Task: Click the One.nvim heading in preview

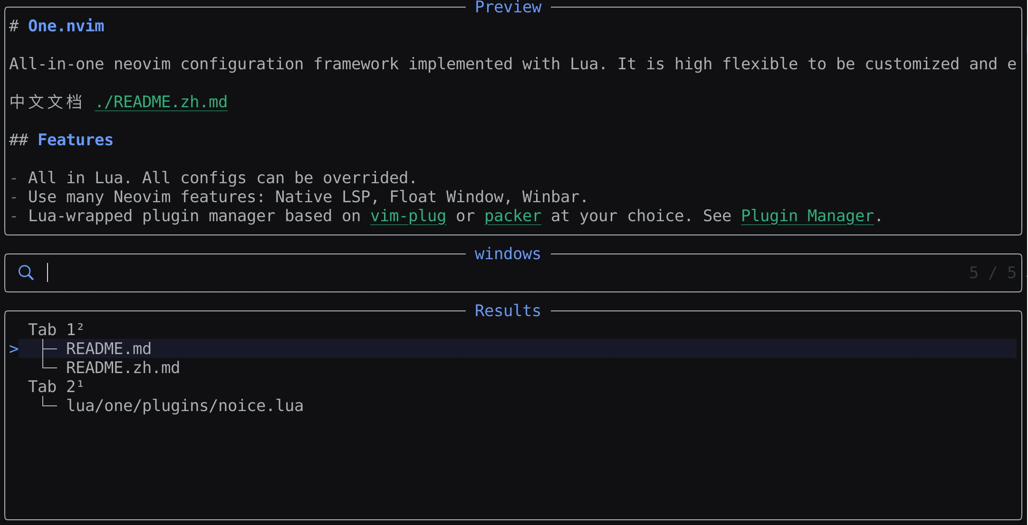Action: [x=66, y=26]
